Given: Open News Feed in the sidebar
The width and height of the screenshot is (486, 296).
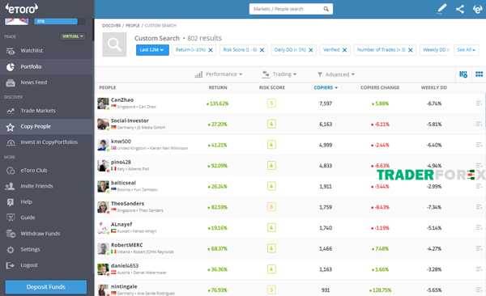Looking at the screenshot, I should (33, 82).
